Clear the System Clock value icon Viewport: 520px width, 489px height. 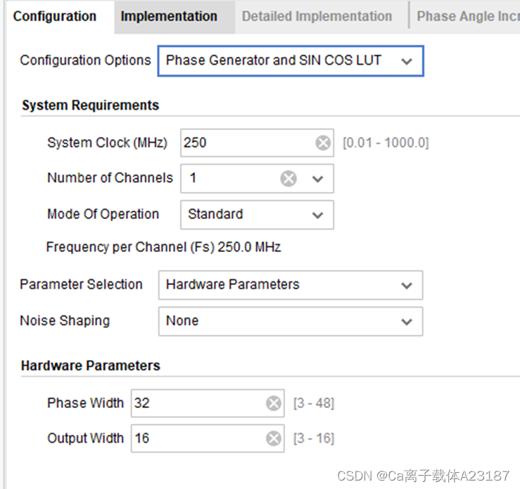tap(323, 143)
